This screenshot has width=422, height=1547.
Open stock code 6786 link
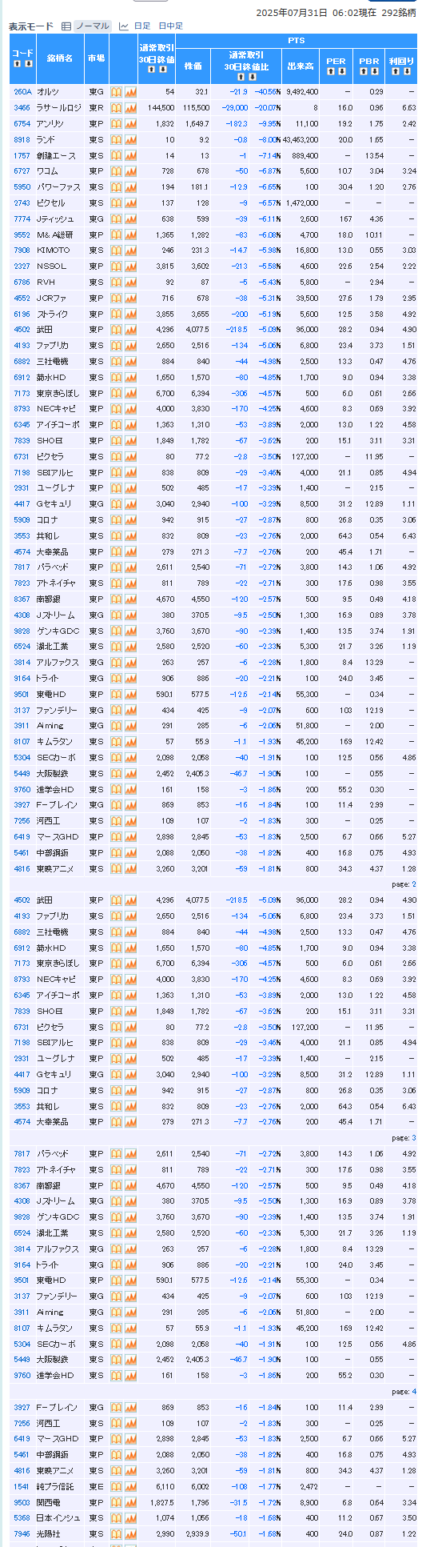click(22, 282)
